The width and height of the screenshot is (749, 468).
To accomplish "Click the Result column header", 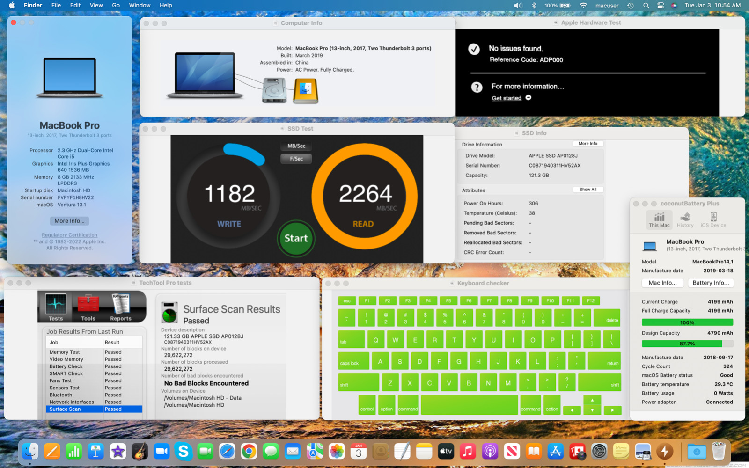I will (x=123, y=342).
